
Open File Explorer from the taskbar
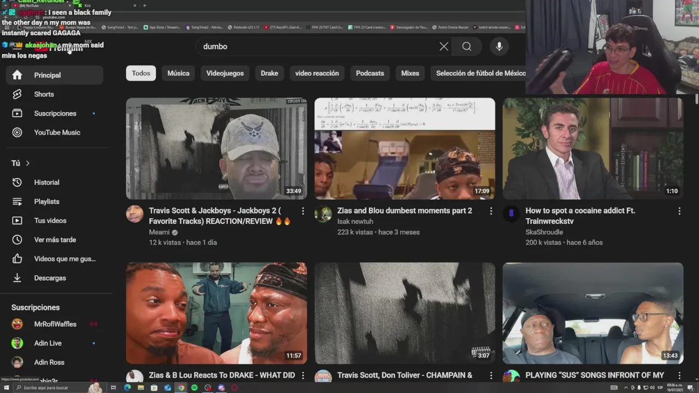click(141, 388)
